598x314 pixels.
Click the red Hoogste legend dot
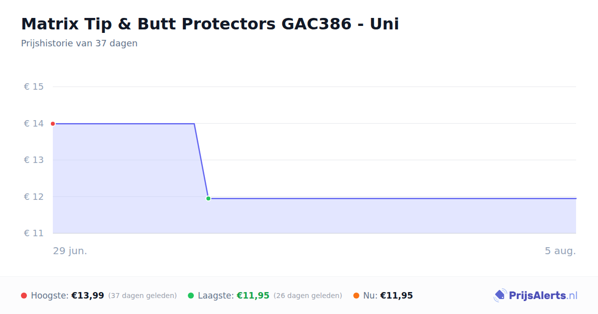click(24, 296)
